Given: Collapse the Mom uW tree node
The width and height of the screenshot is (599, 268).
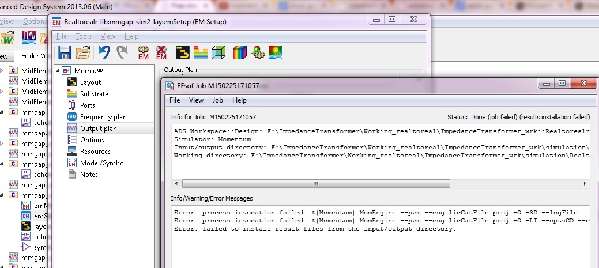Looking at the screenshot, I should pyautogui.click(x=57, y=71).
